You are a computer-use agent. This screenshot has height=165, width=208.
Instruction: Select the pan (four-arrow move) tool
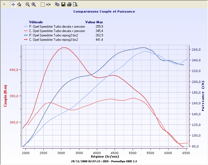tap(13, 4)
